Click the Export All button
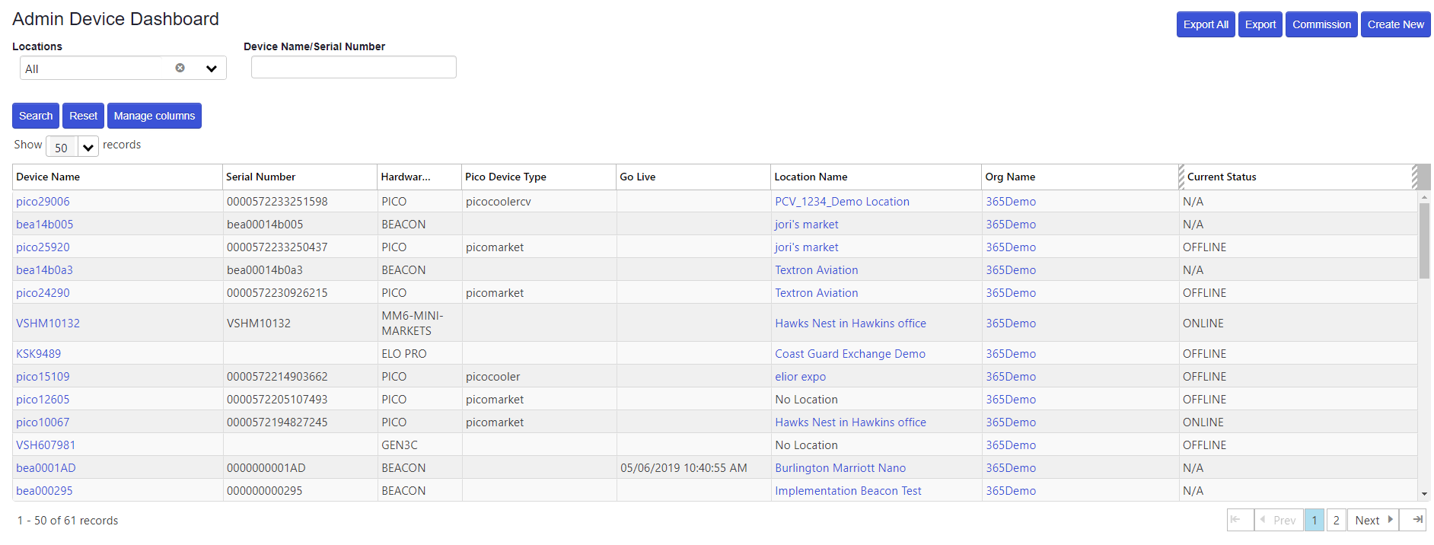Viewport: 1434px width, 545px height. (1205, 24)
